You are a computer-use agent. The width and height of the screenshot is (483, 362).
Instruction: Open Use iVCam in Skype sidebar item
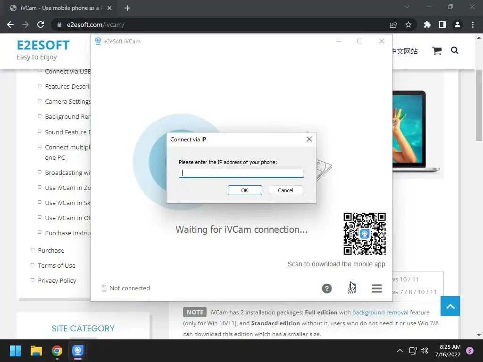coord(67,203)
